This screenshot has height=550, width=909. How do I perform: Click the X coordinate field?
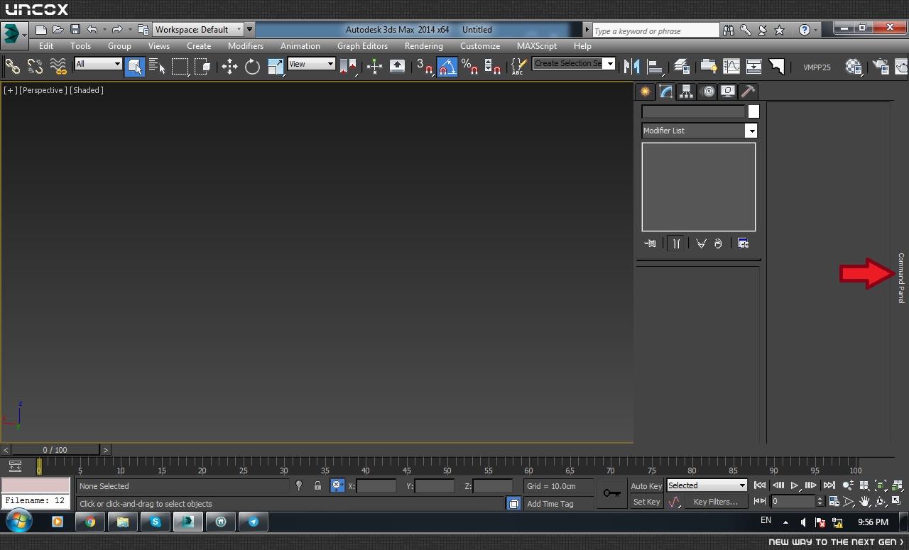click(376, 486)
